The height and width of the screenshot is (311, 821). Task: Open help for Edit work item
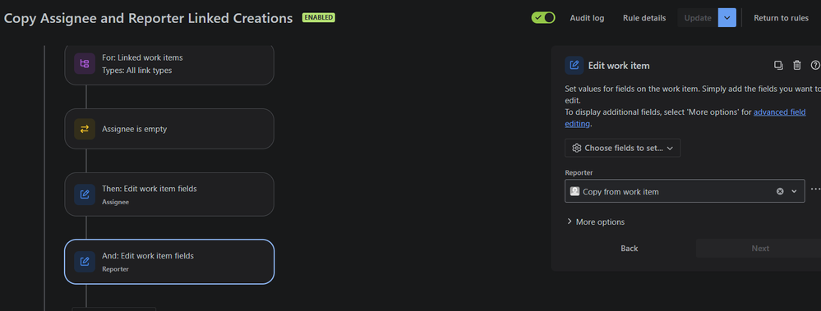tap(814, 66)
